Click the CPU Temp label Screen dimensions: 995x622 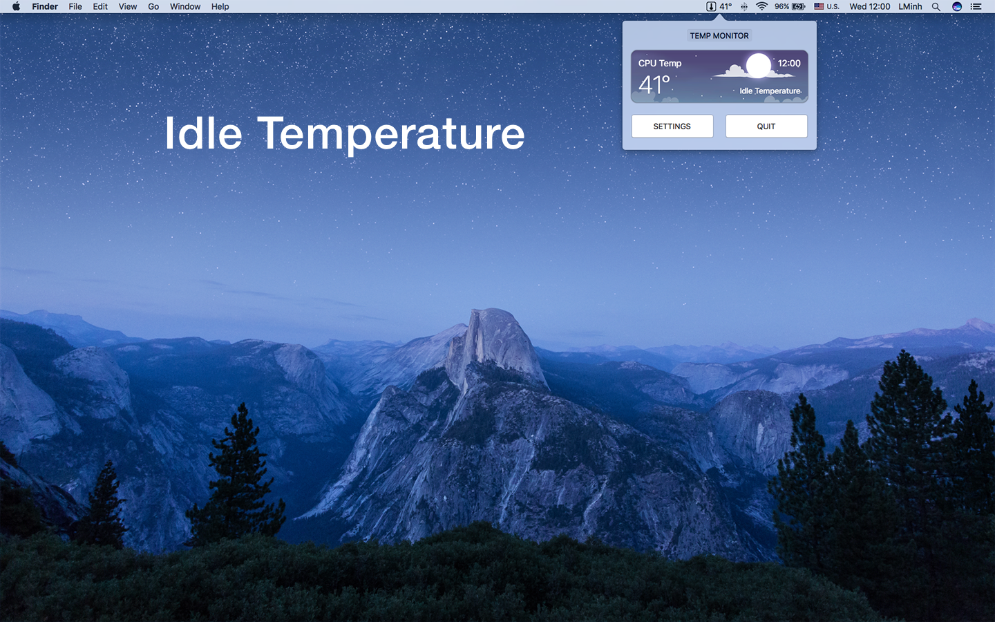tap(660, 63)
